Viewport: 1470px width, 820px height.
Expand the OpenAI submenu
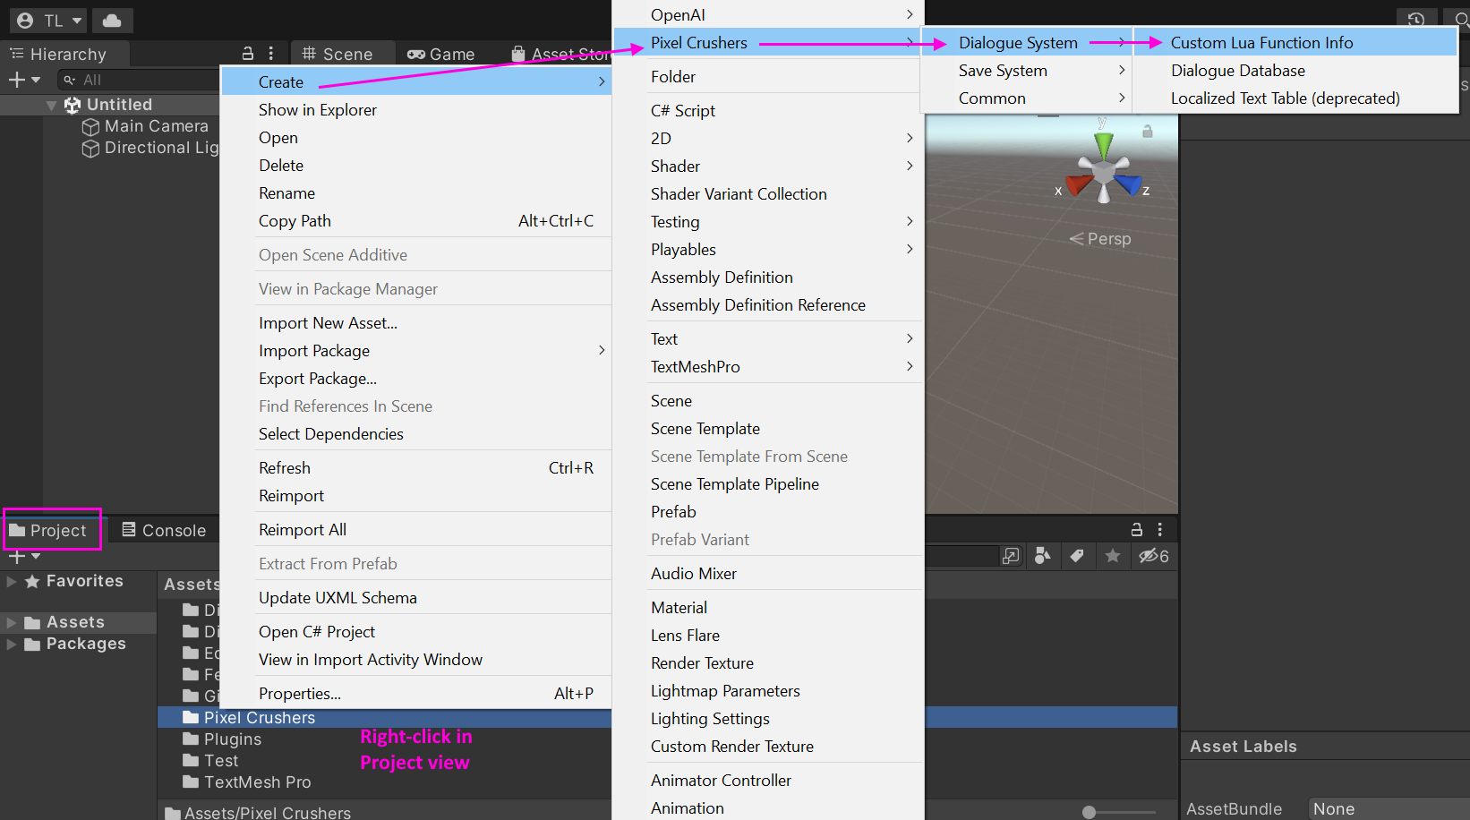click(767, 14)
